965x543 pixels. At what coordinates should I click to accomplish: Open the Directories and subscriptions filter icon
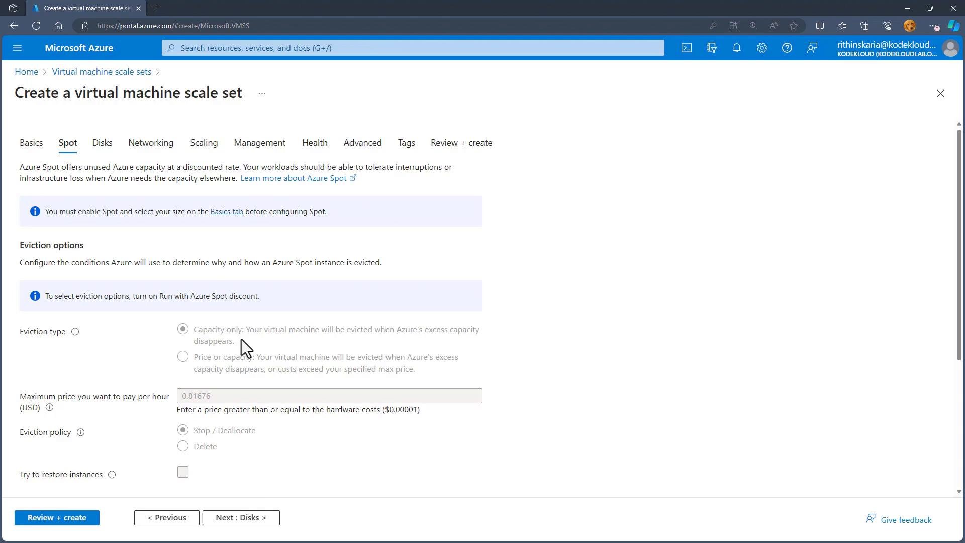(712, 48)
